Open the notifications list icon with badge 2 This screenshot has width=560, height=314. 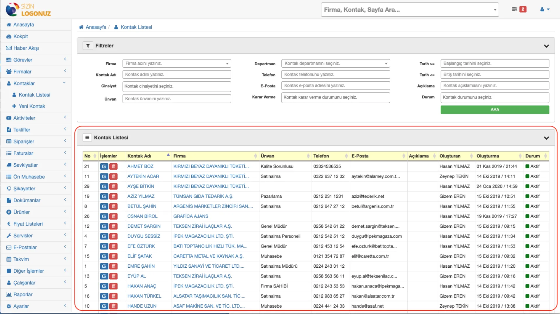pos(519,9)
